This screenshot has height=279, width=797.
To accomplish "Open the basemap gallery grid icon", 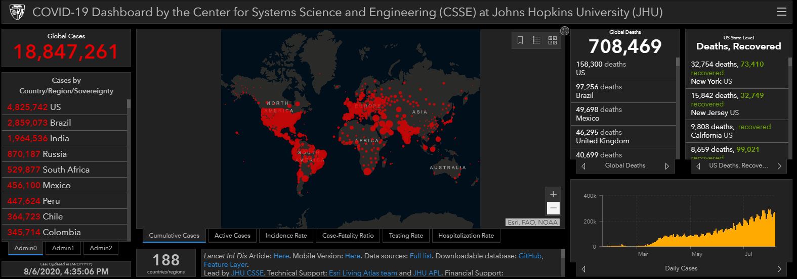I will (553, 40).
